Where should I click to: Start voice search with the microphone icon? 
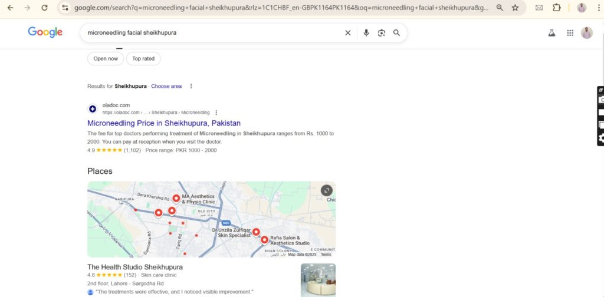pos(366,33)
